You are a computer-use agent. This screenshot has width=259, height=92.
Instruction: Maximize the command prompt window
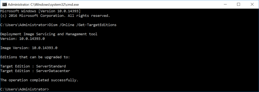click(x=238, y=5)
